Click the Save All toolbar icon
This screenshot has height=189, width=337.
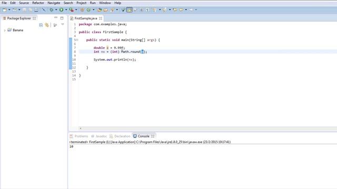coord(31,10)
